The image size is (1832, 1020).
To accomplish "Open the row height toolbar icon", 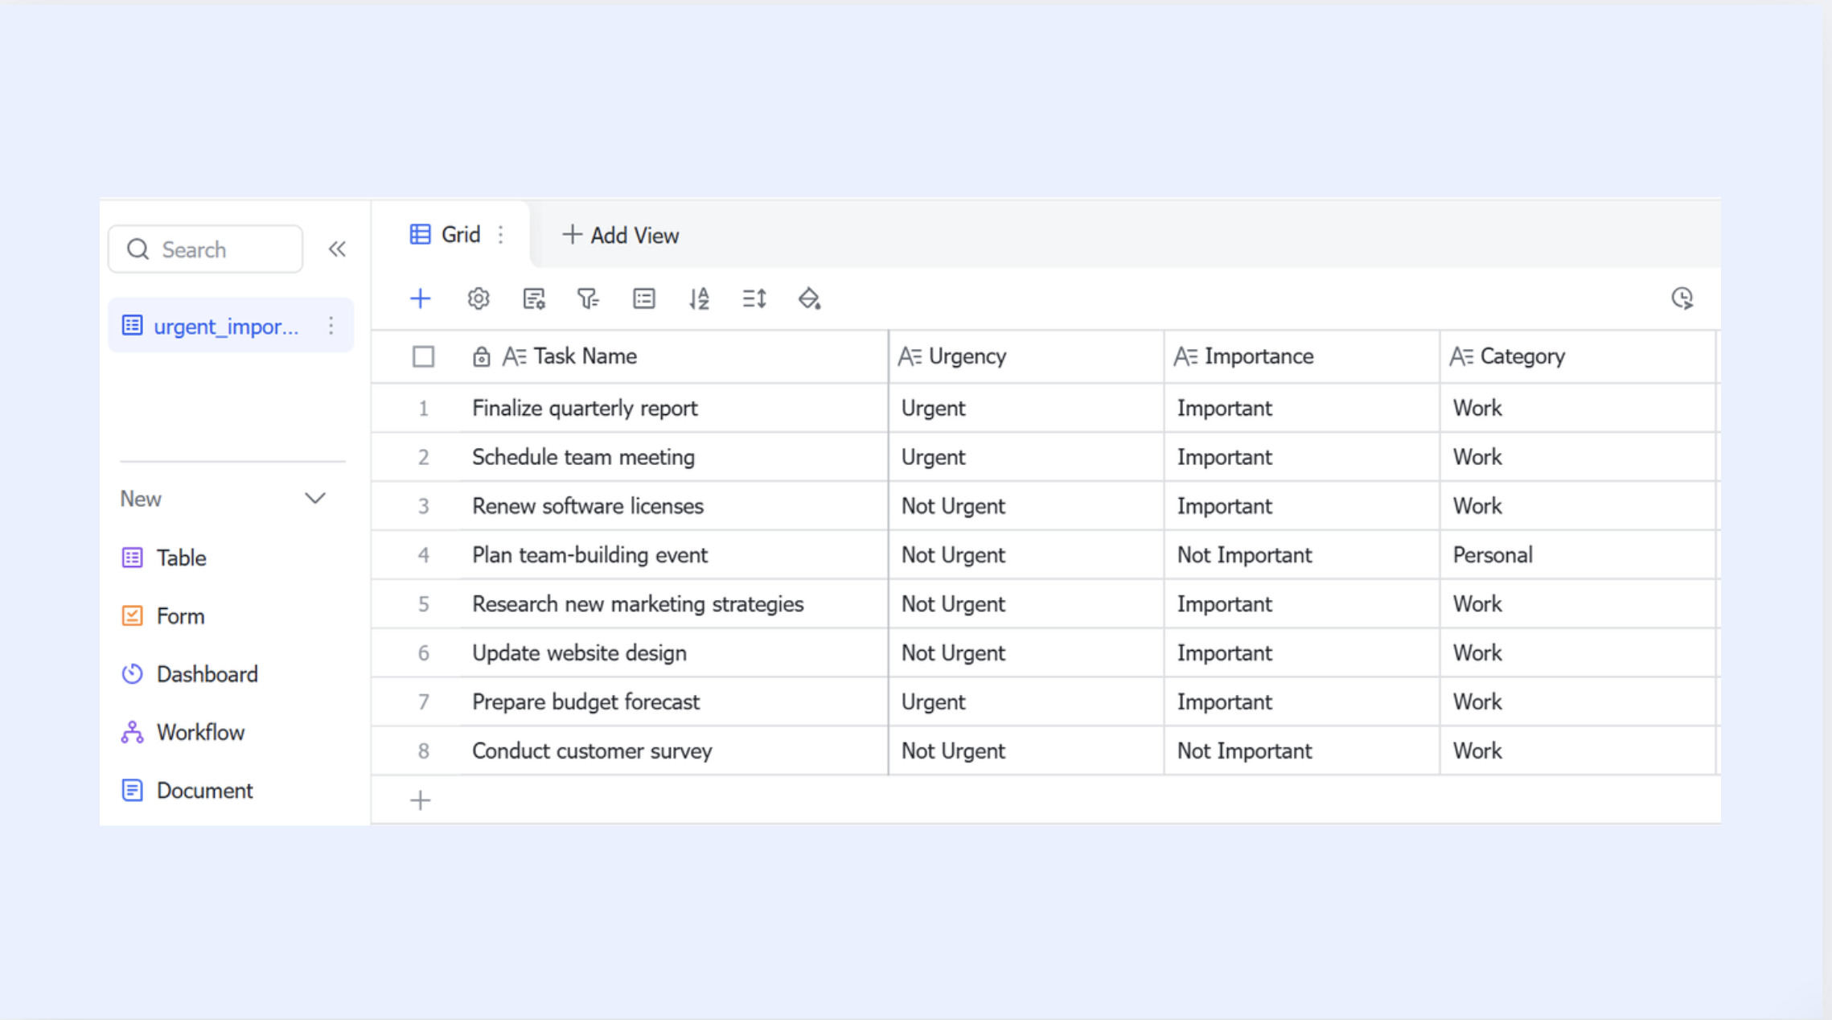I will (754, 299).
